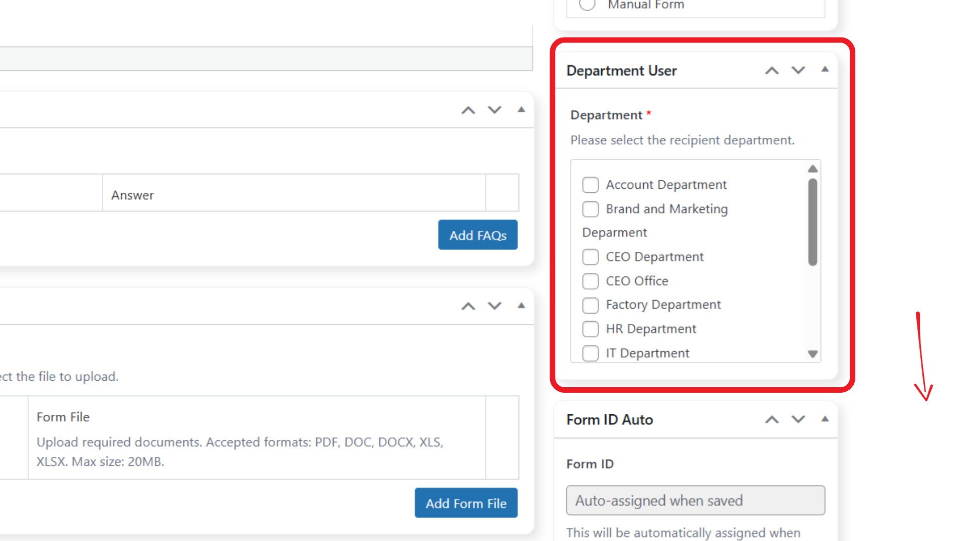This screenshot has height=541, width=962.
Task: Tick the HR Department checkbox
Action: (x=590, y=329)
